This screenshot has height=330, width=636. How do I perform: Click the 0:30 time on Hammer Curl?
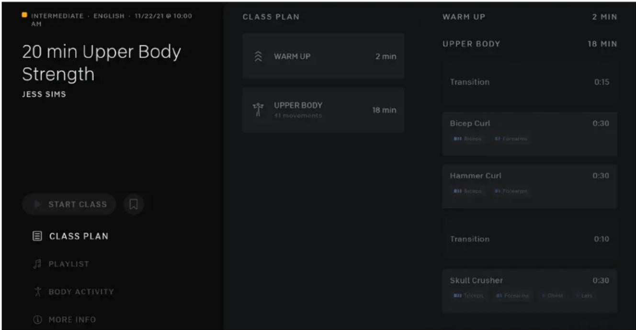601,176
